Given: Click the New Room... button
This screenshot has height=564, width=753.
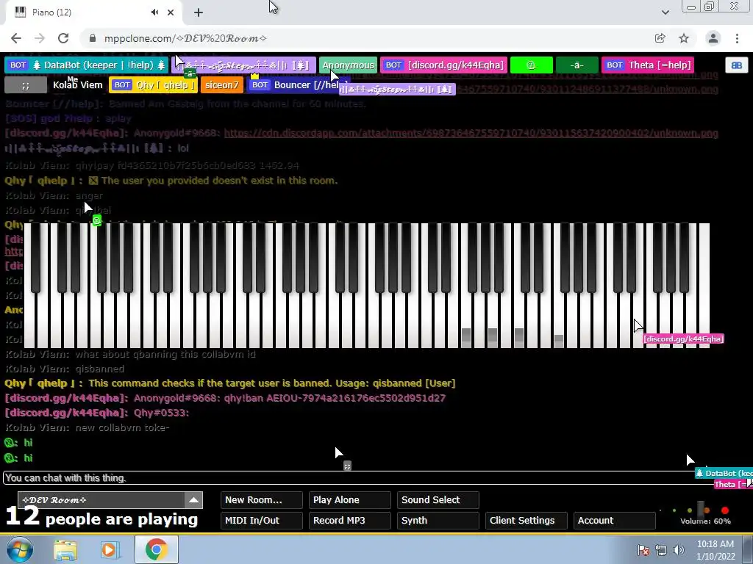Looking at the screenshot, I should pos(262,499).
